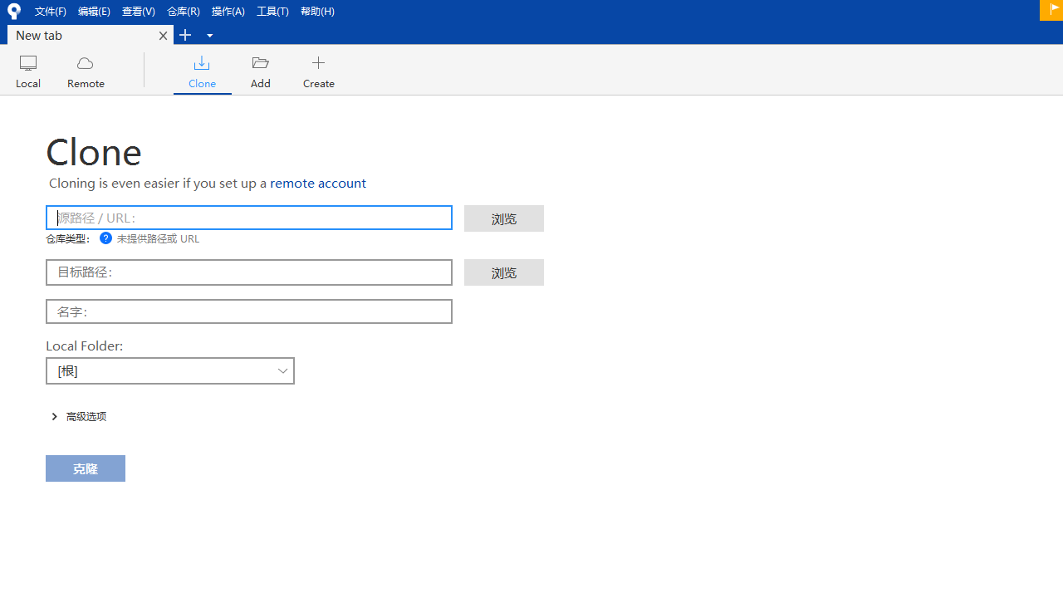
Task: Click the repository type hint icon
Action: coord(105,238)
